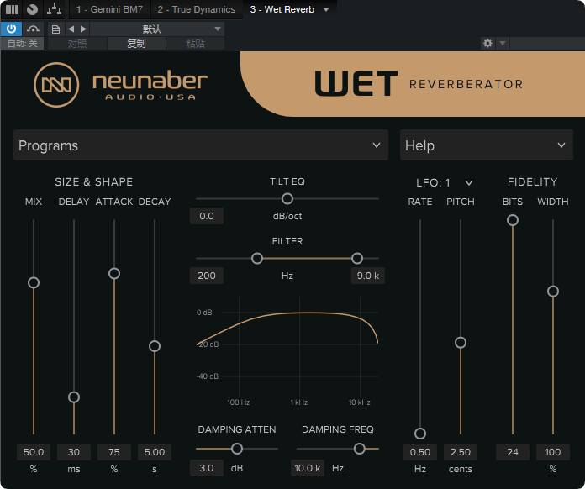Click the FILTER low-cut handle
Viewport: 585px width, 489px height.
click(x=257, y=258)
